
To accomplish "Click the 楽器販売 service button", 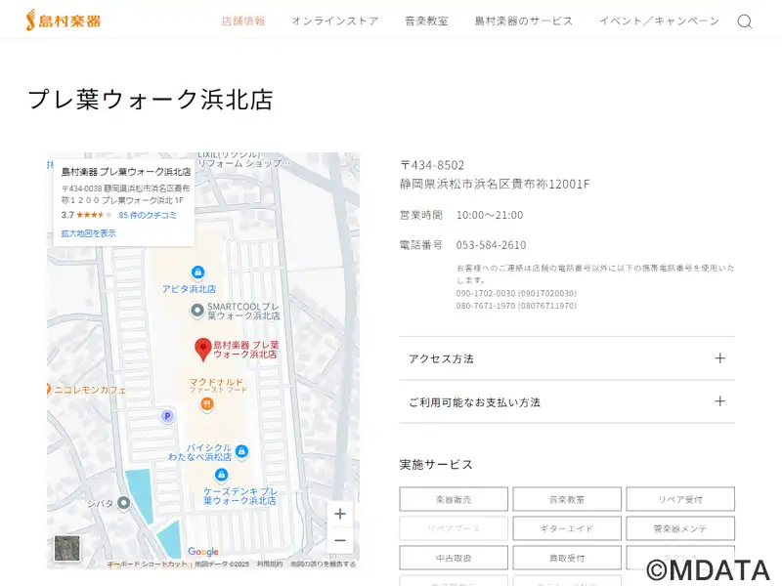I will click(x=454, y=499).
